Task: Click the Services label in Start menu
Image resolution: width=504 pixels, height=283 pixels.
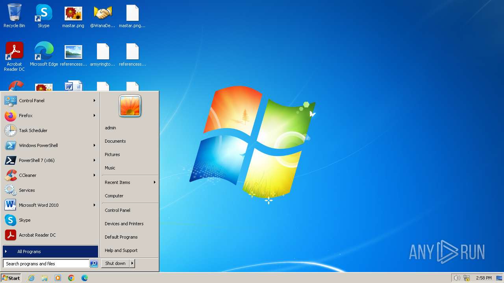Action: point(27,190)
